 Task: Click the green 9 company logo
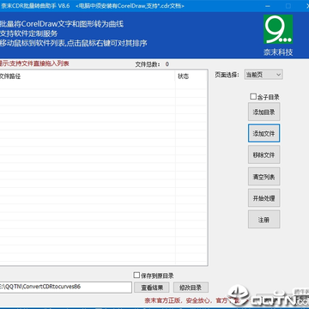click(x=278, y=29)
